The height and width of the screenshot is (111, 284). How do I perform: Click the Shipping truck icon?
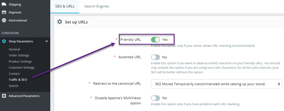4,4
